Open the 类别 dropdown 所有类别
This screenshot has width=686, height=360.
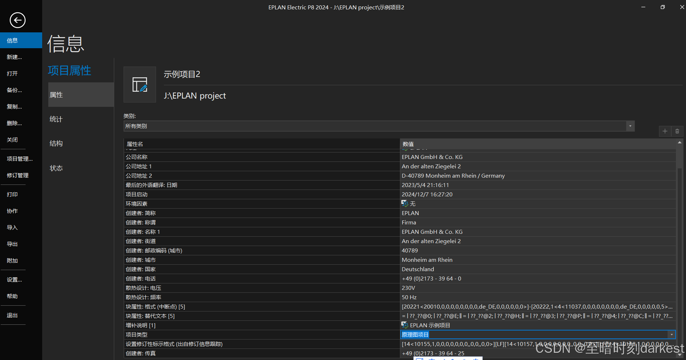pos(379,126)
